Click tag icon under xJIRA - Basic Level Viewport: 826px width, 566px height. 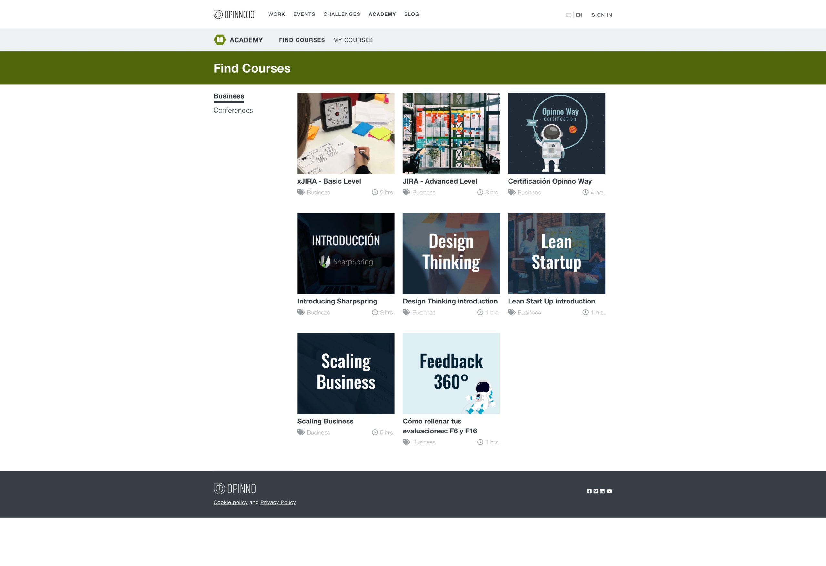click(301, 192)
